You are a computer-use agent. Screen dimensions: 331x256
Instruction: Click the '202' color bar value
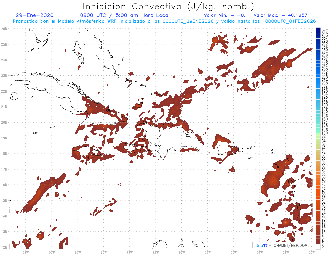pos(324,86)
